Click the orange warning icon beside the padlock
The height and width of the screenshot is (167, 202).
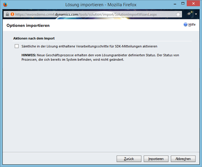coord(12,14)
